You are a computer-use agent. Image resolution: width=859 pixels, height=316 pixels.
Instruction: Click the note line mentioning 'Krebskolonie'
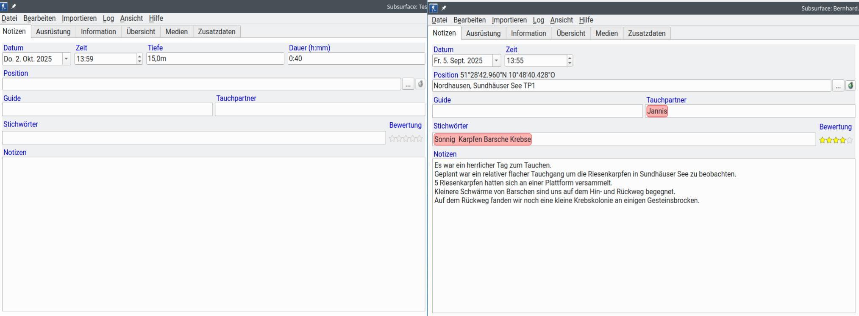(567, 201)
